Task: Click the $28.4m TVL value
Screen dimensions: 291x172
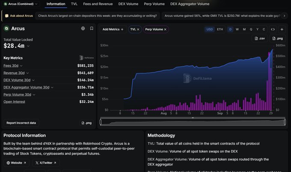Action: click(x=14, y=46)
